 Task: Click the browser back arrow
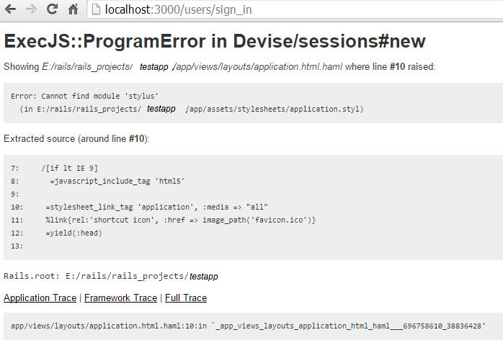(x=11, y=9)
